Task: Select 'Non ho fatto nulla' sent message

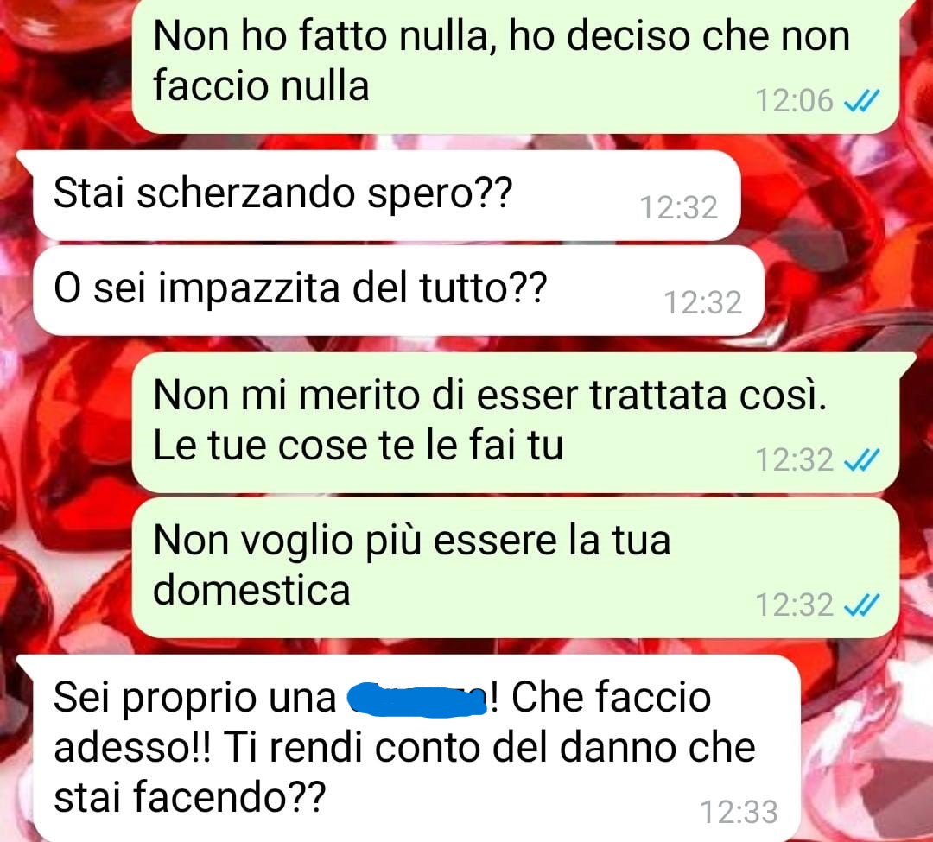Action: tap(515, 66)
